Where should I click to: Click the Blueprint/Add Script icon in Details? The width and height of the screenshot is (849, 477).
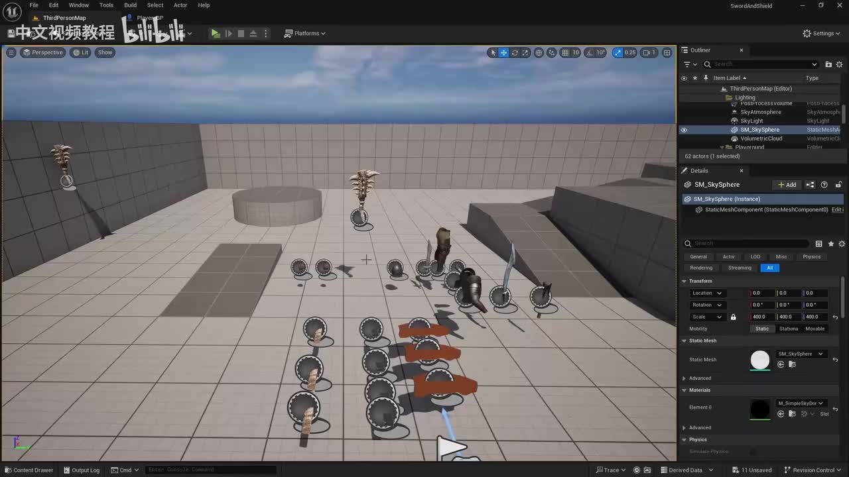pos(810,185)
